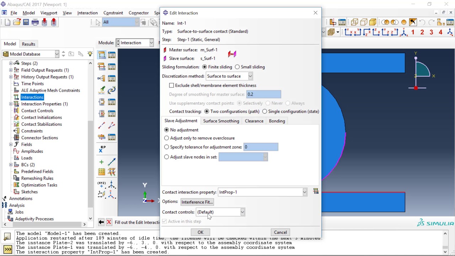455x256 pixels.
Task: Select the Small sliding radio button
Action: [237, 67]
